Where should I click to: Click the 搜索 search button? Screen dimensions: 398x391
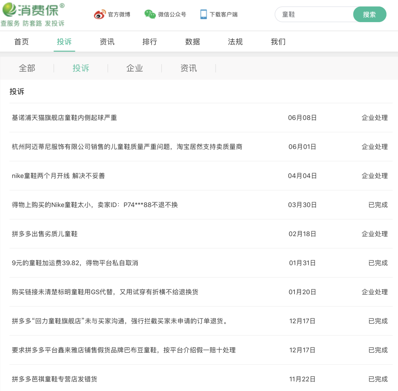(x=369, y=14)
